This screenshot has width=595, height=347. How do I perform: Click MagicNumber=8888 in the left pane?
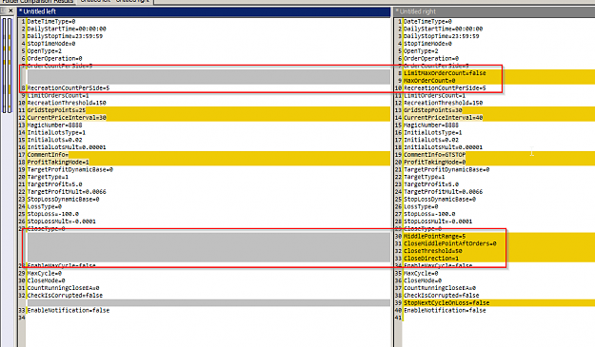point(54,125)
